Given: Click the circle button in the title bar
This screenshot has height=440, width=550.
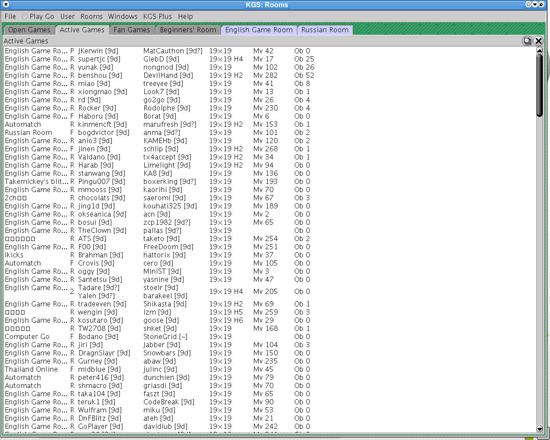Looking at the screenshot, I should [x=529, y=4].
